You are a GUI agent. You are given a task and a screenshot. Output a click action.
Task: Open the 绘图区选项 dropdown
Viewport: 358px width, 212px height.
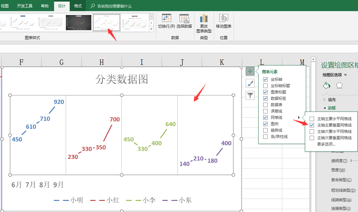tap(345, 75)
